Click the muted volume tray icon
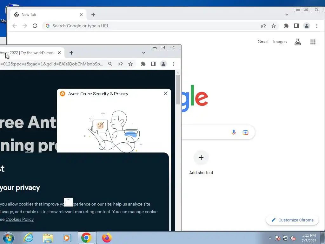Screen dimensions: 325x244 (x=293, y=238)
